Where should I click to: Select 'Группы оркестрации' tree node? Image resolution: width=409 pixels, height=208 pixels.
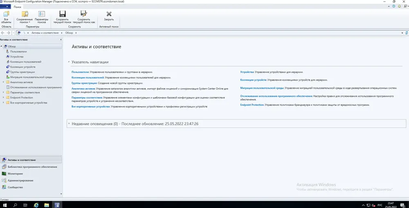(x=22, y=72)
